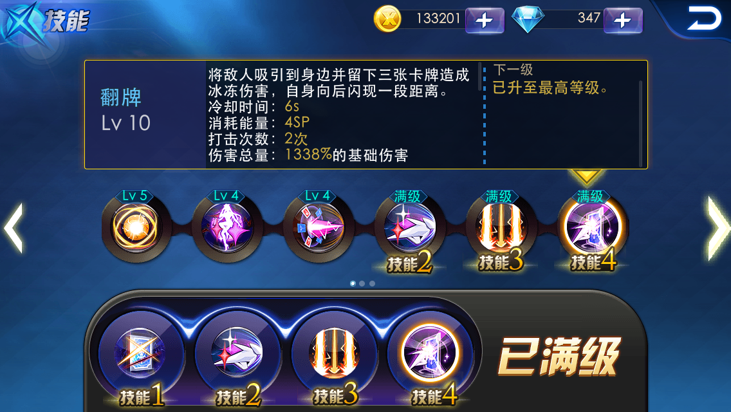The height and width of the screenshot is (412, 731).
Task: Select the Lv 4 purple lightning figure skill
Action: [x=227, y=227]
